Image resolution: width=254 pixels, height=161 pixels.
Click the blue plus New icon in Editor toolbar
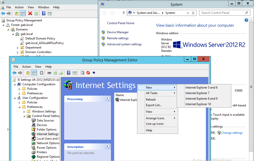(x=94, y=73)
